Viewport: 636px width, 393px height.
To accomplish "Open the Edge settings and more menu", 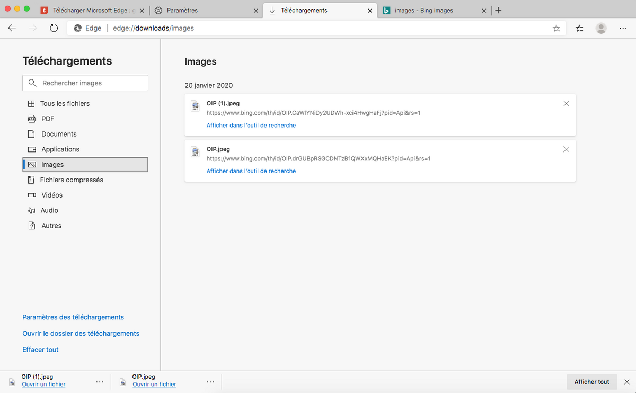I will (x=623, y=29).
